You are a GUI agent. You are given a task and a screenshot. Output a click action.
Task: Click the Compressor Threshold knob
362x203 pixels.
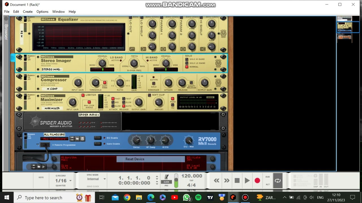coord(95,83)
